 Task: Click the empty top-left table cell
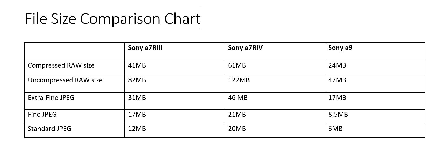click(x=75, y=51)
